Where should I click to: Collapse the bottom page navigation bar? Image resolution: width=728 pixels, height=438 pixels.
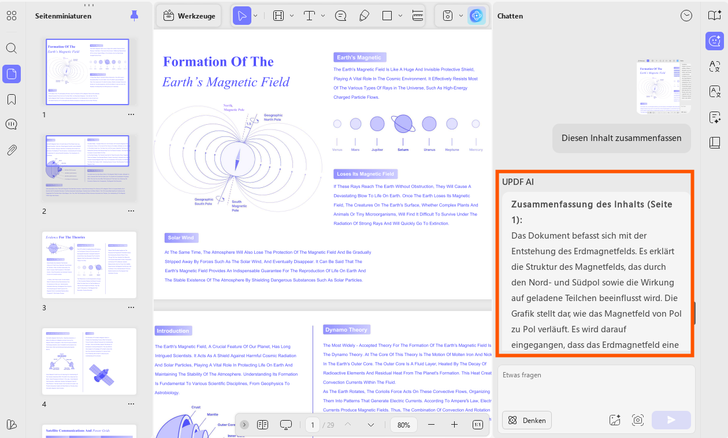point(244,425)
